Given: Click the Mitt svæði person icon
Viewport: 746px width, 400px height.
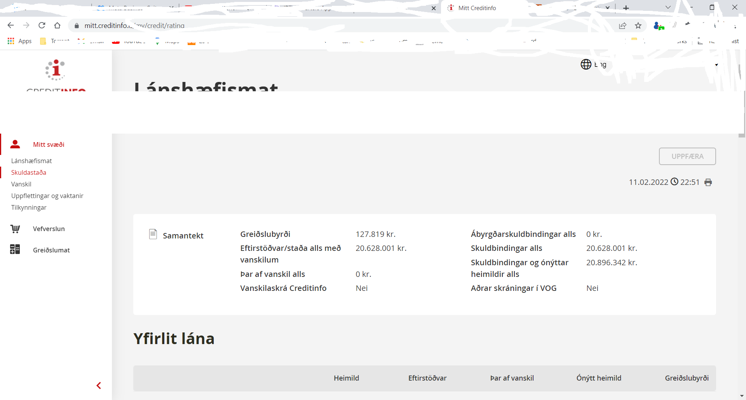Looking at the screenshot, I should pos(15,144).
